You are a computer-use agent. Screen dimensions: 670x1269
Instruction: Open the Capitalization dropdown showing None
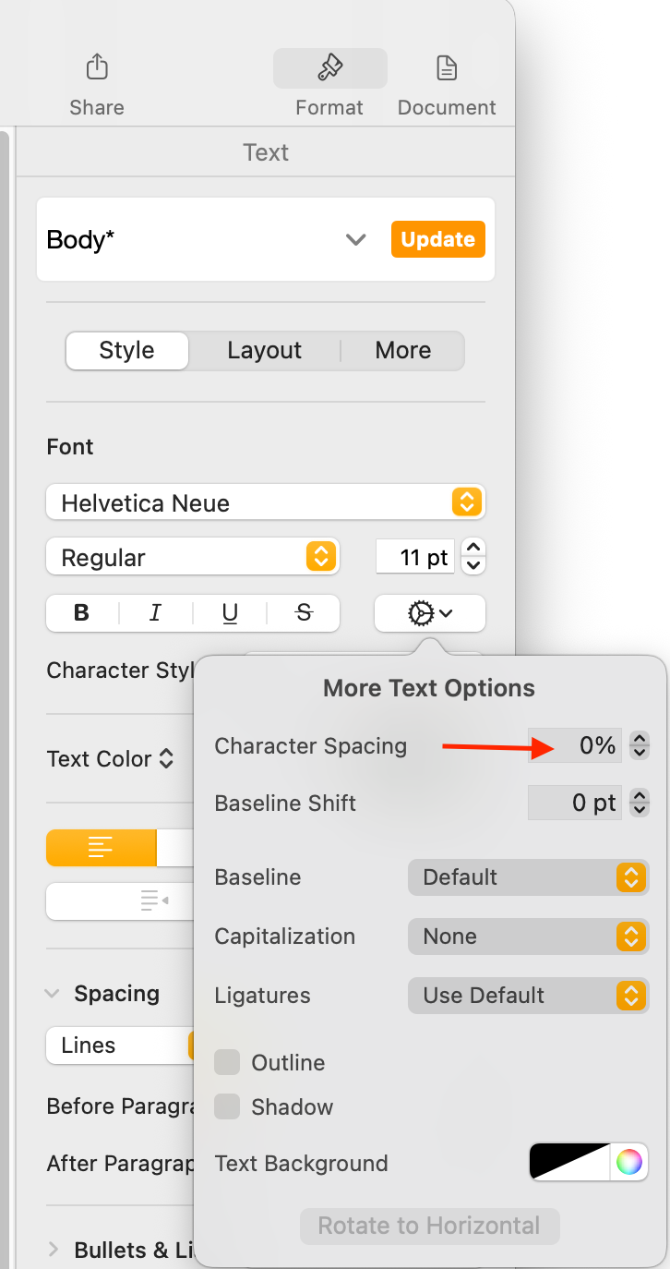pyautogui.click(x=528, y=937)
